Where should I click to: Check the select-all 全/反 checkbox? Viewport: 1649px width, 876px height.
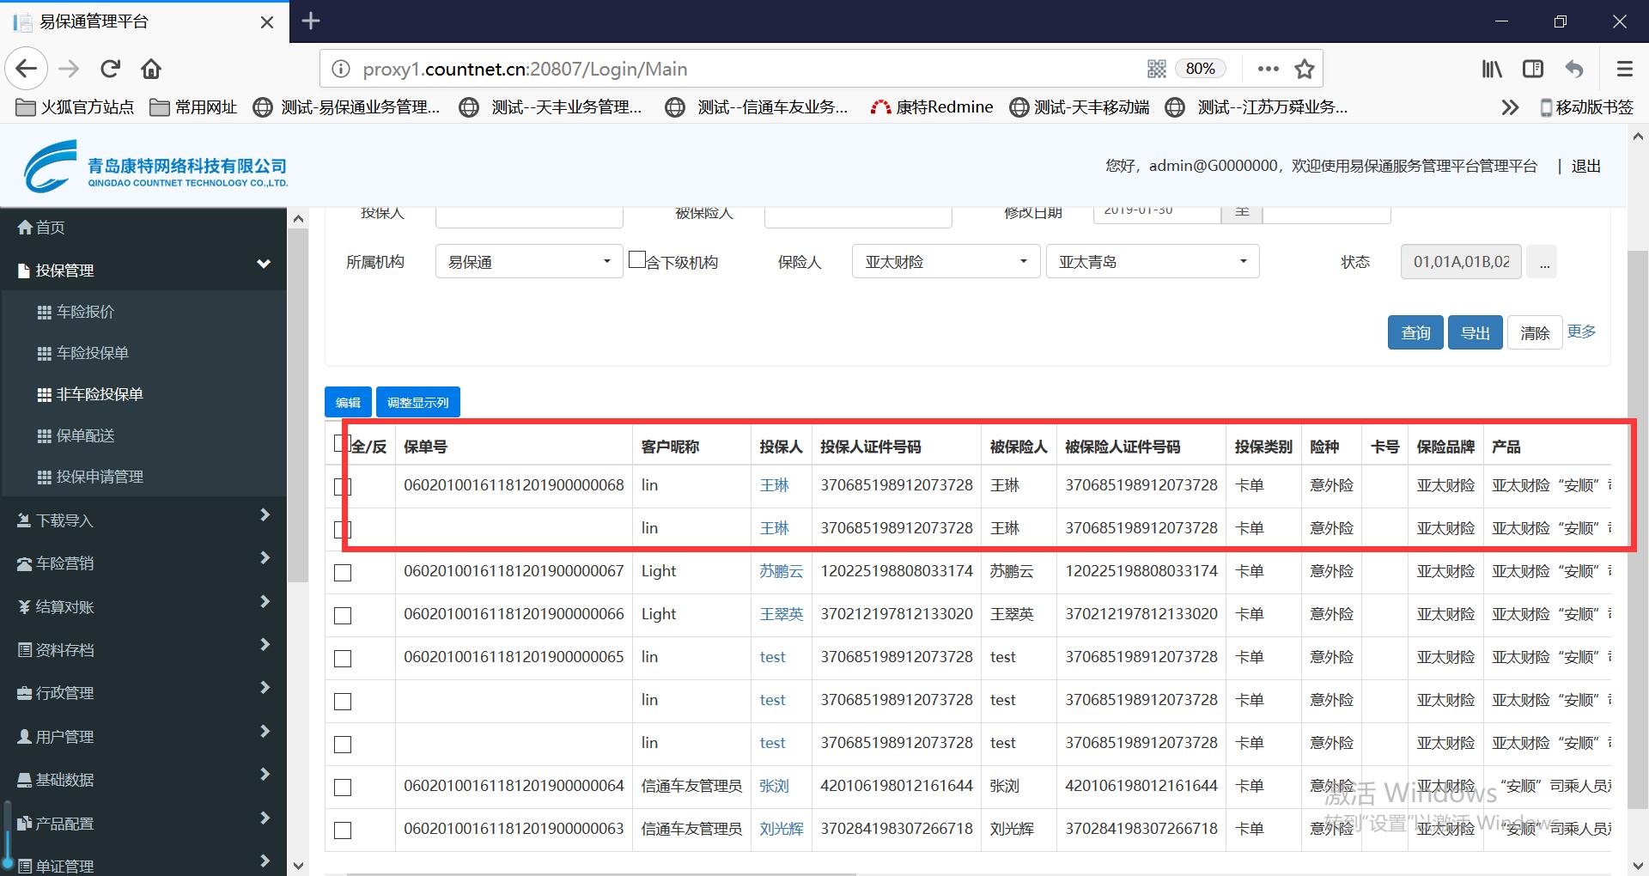click(x=341, y=444)
